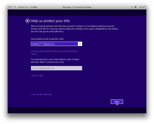154x124 pixels.
Task: Switch view mode with the stacked windows icon
Action: pyautogui.click(x=141, y=7)
